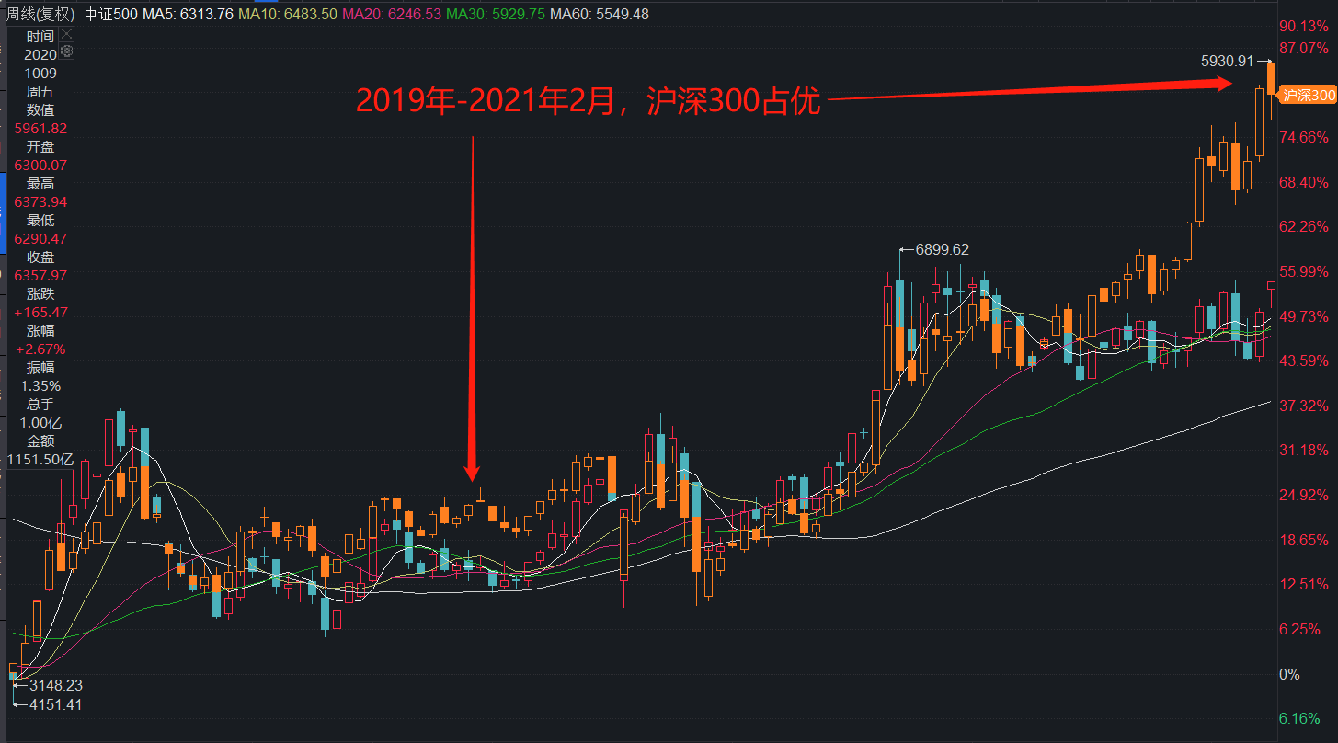
Task: Click the 最低 value 6290.47
Action: 40,238
